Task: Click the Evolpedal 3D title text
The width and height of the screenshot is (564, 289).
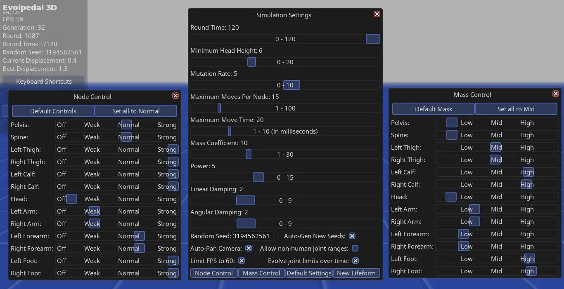Action: 30,7
